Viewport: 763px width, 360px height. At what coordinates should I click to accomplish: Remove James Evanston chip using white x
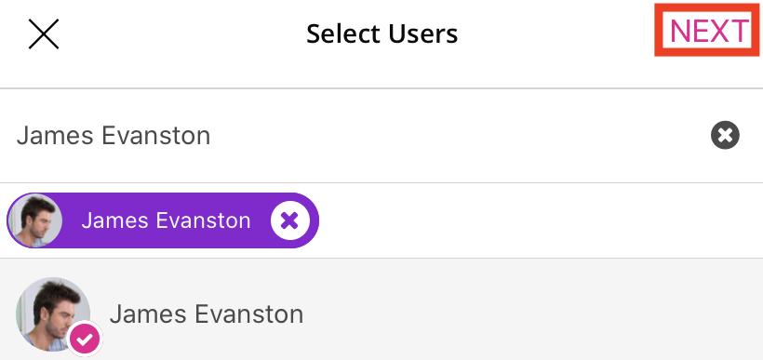coord(290,220)
